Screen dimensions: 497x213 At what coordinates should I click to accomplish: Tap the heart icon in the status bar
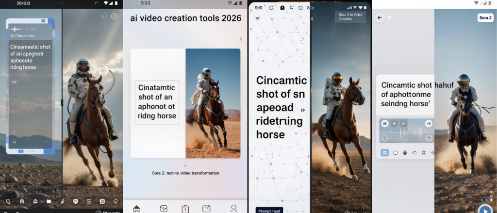pyautogui.click(x=230, y=3)
